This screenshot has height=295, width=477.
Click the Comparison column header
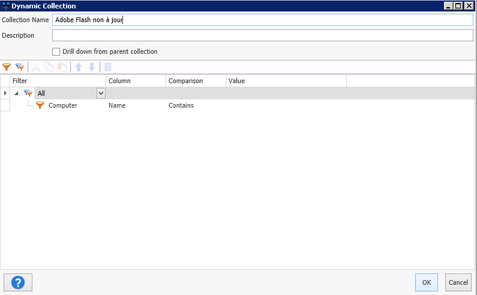(x=196, y=81)
